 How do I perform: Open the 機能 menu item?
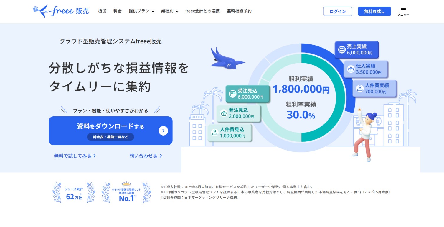click(102, 11)
